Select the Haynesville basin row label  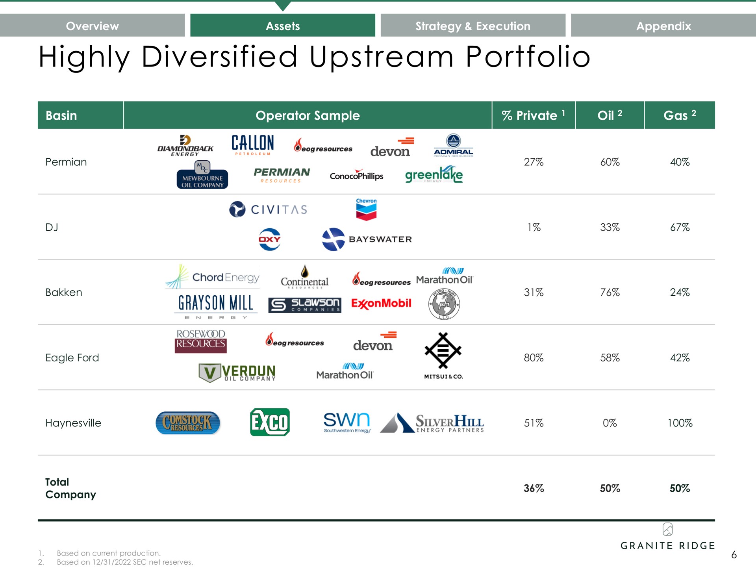pos(73,423)
